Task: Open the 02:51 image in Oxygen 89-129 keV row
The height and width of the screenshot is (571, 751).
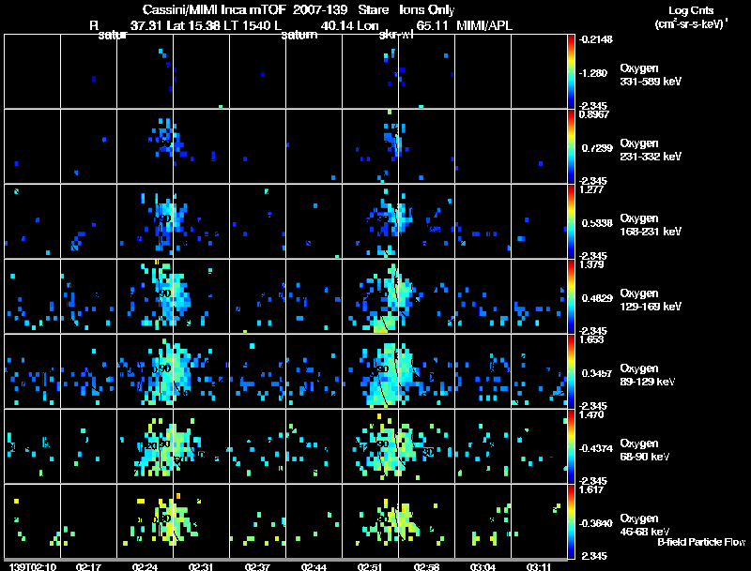Action: [x=370, y=371]
